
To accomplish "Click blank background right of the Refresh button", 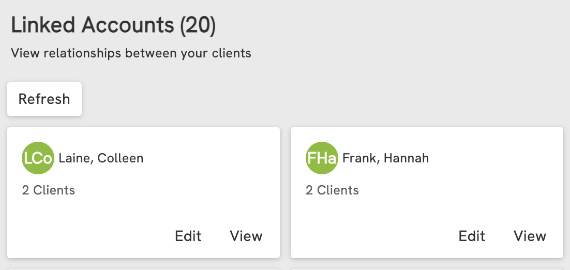I will [x=310, y=99].
